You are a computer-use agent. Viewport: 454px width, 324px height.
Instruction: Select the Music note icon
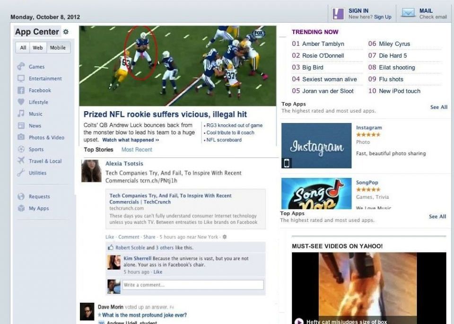21,114
